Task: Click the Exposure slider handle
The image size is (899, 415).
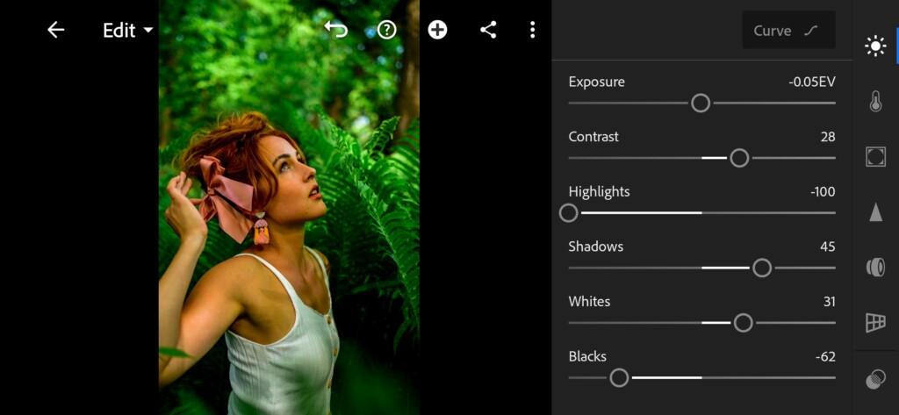Action: click(701, 104)
